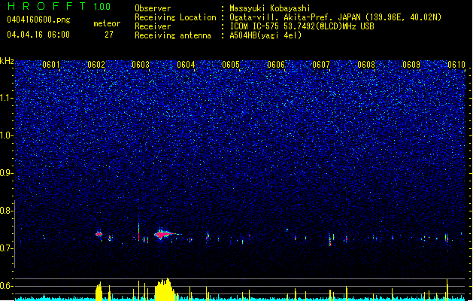Click the meteor label
473x301 pixels.
click(x=107, y=23)
